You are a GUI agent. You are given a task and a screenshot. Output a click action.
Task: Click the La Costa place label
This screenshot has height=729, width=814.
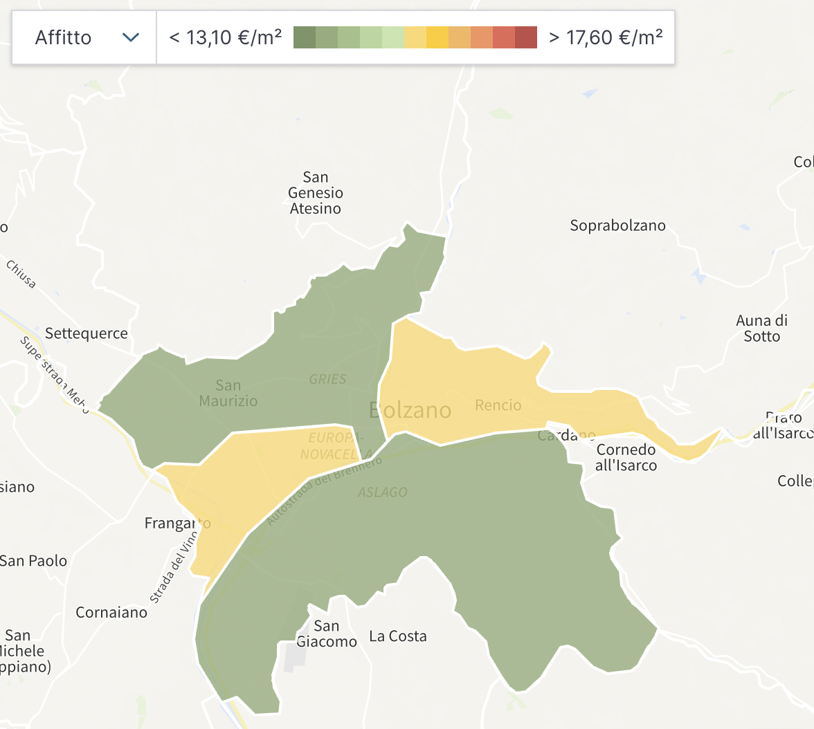pos(398,636)
